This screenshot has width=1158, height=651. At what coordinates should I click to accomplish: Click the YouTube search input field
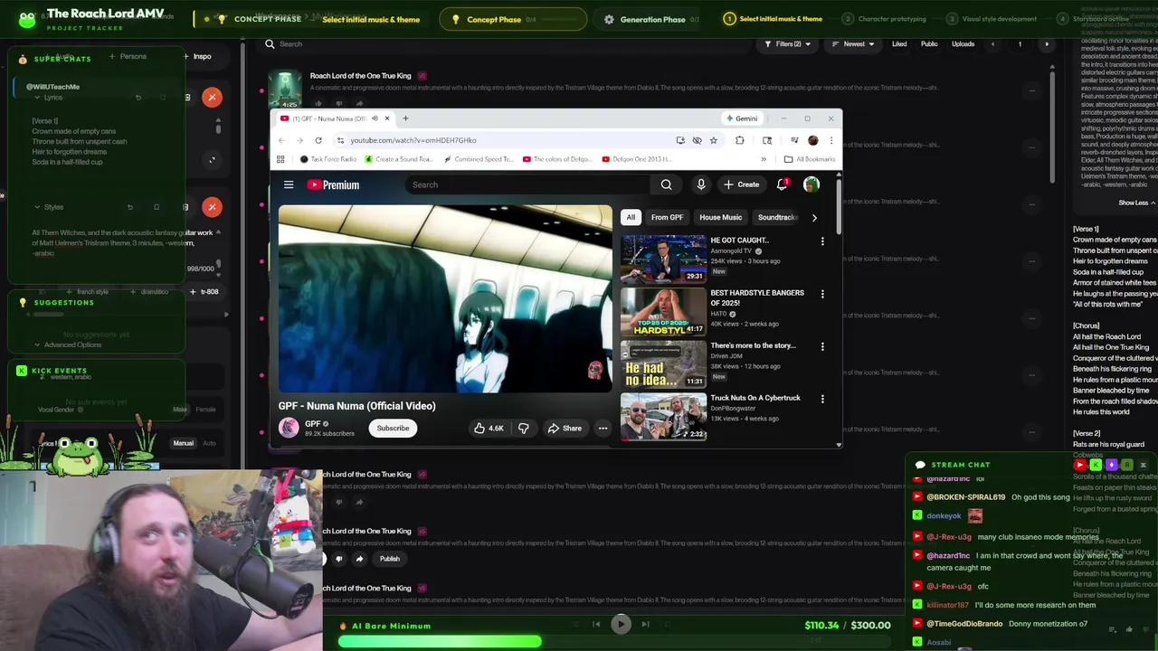529,184
